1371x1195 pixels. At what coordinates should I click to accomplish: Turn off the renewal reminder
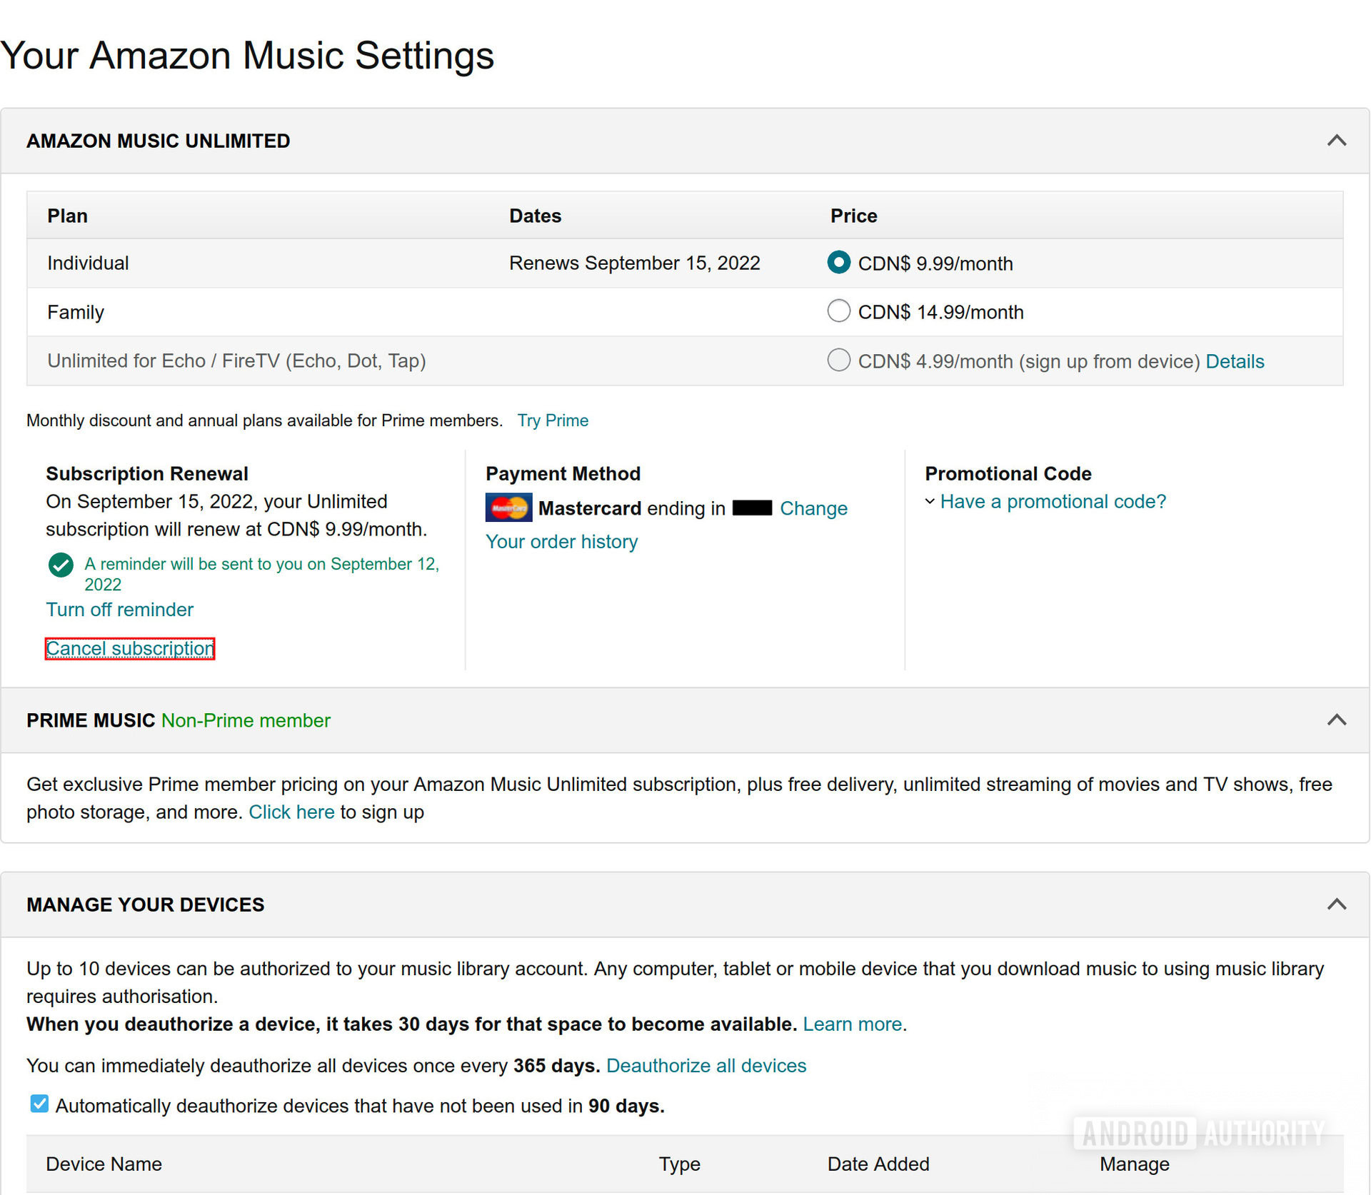click(119, 610)
